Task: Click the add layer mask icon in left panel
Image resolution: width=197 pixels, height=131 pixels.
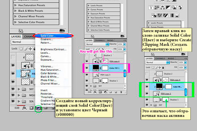Action: coord(32,108)
